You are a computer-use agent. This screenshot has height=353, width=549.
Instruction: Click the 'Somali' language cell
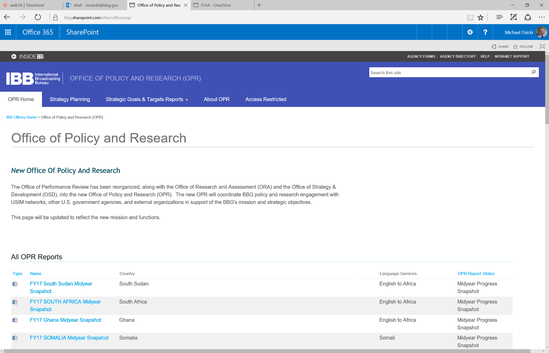click(x=387, y=338)
